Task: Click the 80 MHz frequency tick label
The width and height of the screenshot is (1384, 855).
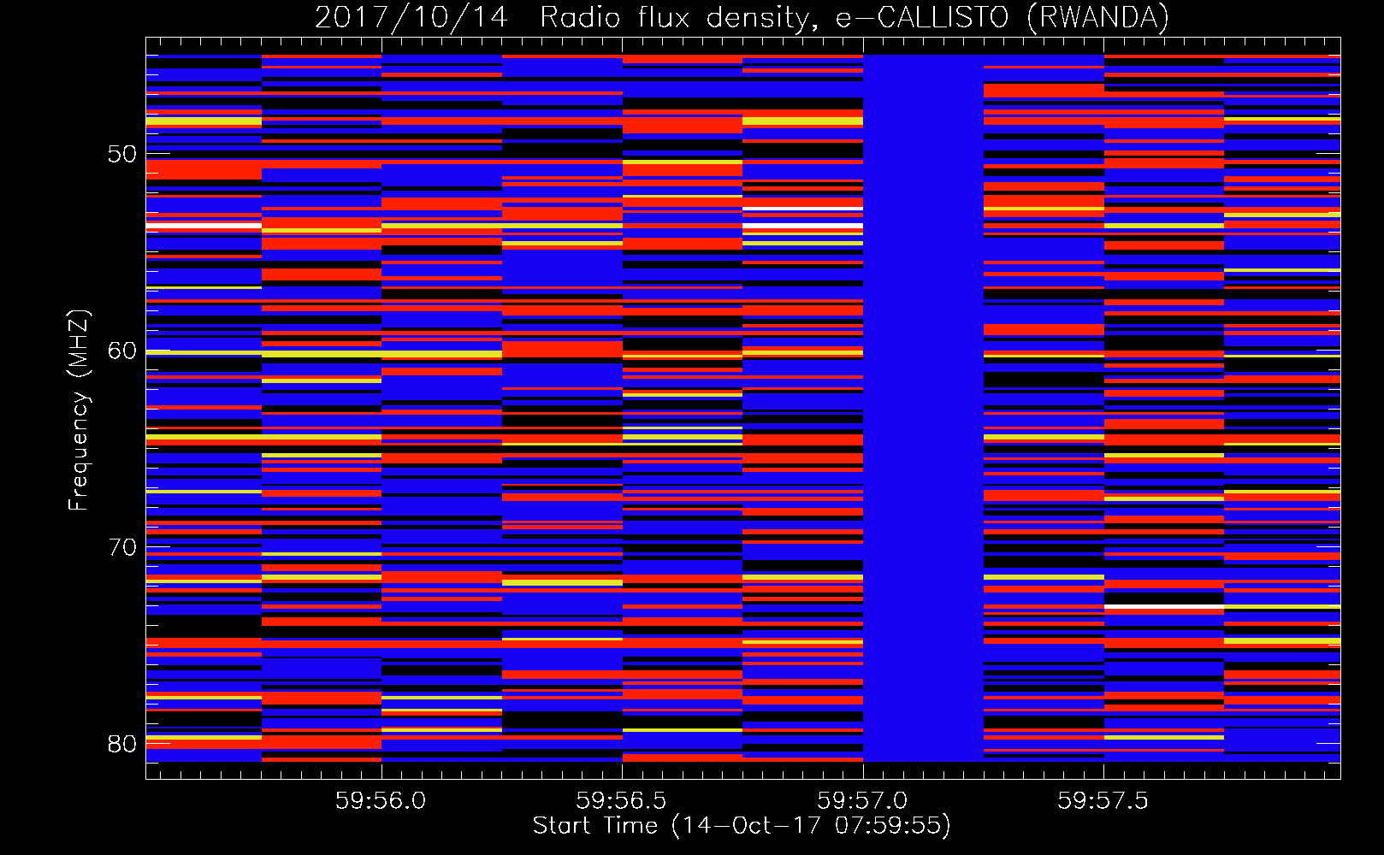Action: (x=122, y=744)
